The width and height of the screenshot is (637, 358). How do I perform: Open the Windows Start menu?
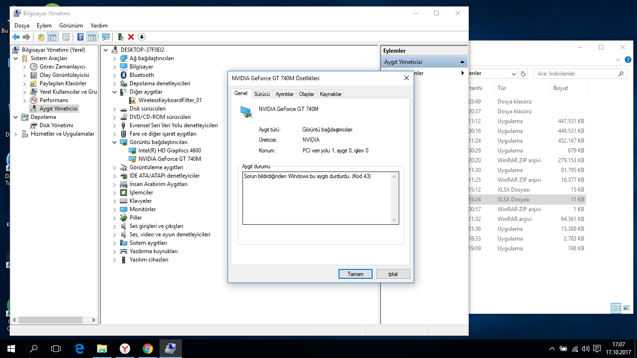coord(11,348)
